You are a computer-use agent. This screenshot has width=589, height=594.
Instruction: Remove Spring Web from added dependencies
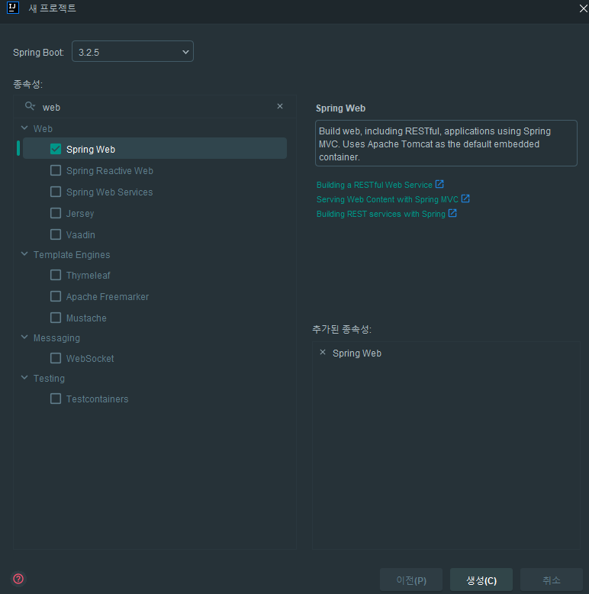323,353
